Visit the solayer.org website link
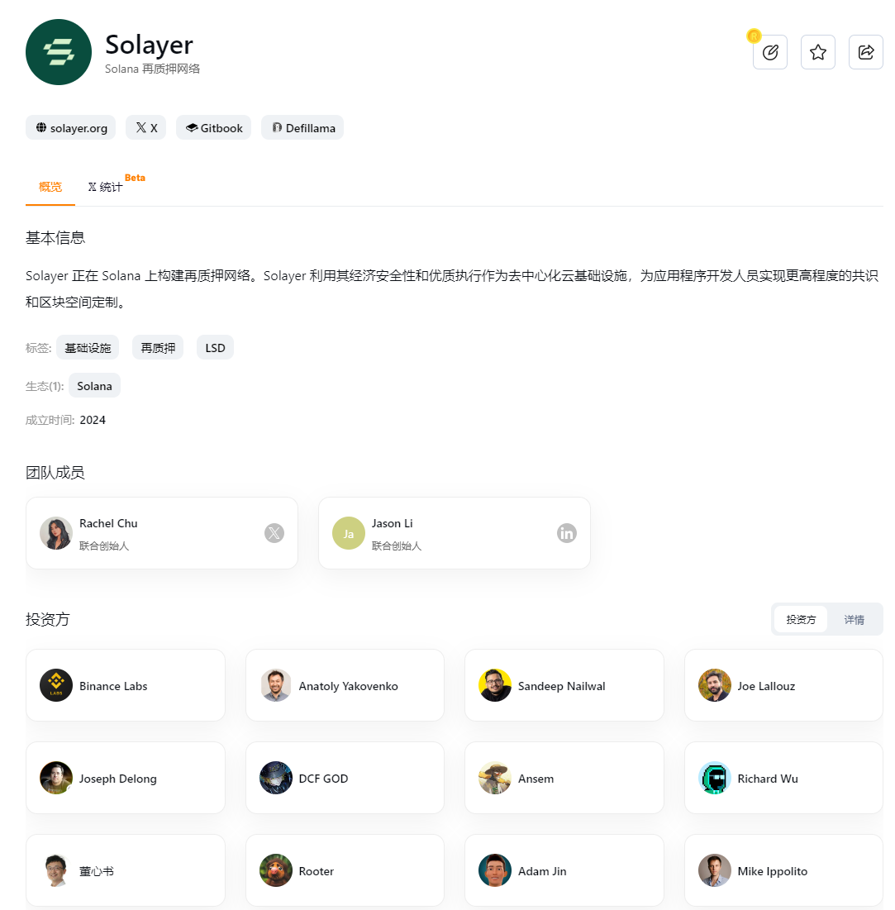 (71, 127)
